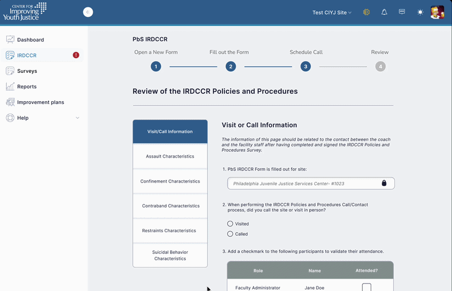
Task: Switch to Confinement Characteristics tab
Action: [x=170, y=181]
